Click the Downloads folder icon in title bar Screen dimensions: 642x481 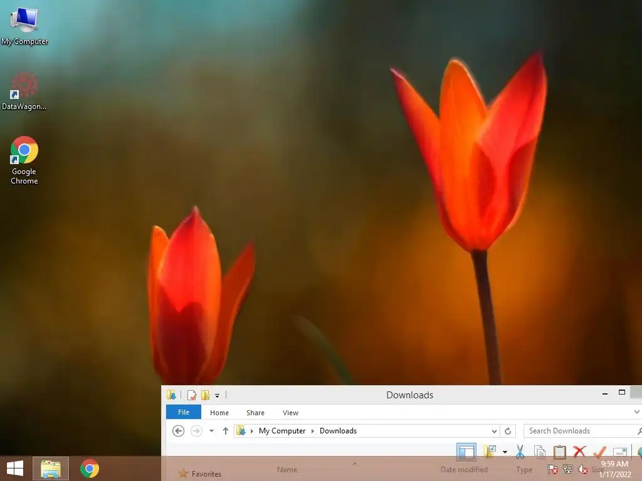click(172, 395)
